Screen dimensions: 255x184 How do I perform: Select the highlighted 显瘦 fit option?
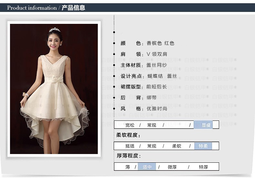pos(206,125)
